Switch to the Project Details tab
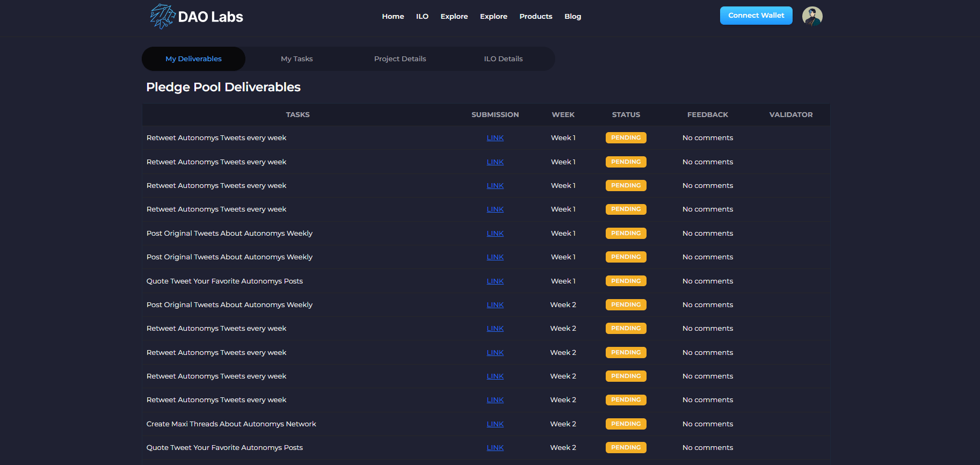980x465 pixels. pyautogui.click(x=400, y=59)
